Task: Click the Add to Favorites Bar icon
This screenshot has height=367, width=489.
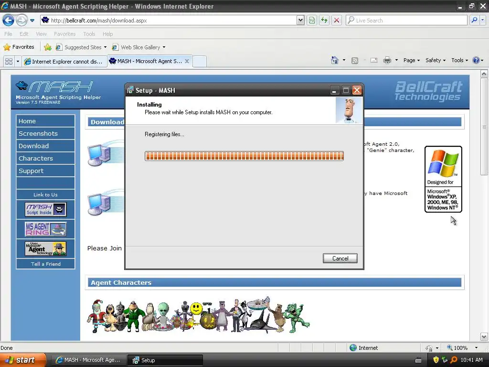Action: [x=48, y=47]
